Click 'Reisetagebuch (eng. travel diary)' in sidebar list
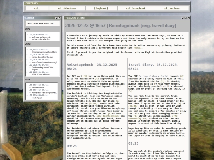214x160 pixels. tap(44, 52)
